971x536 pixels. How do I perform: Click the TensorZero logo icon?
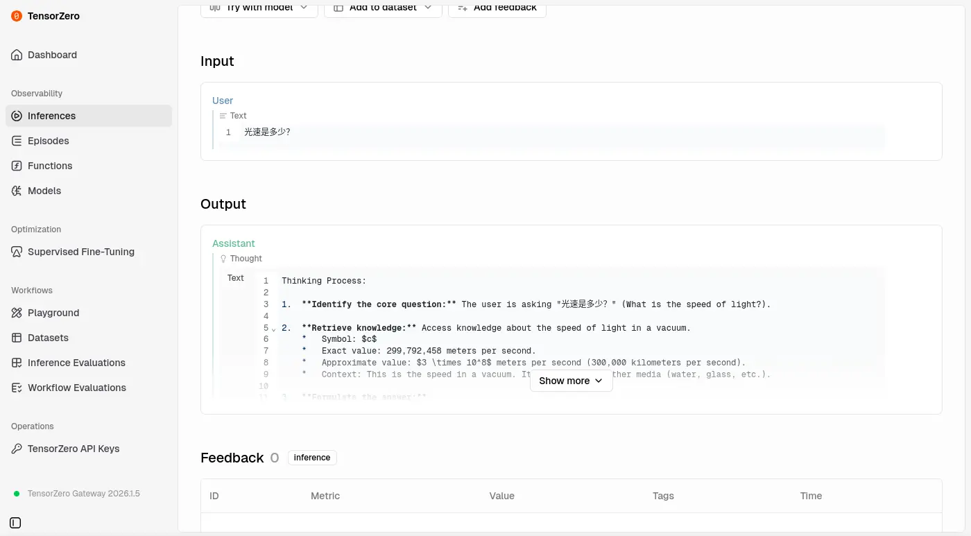(17, 16)
